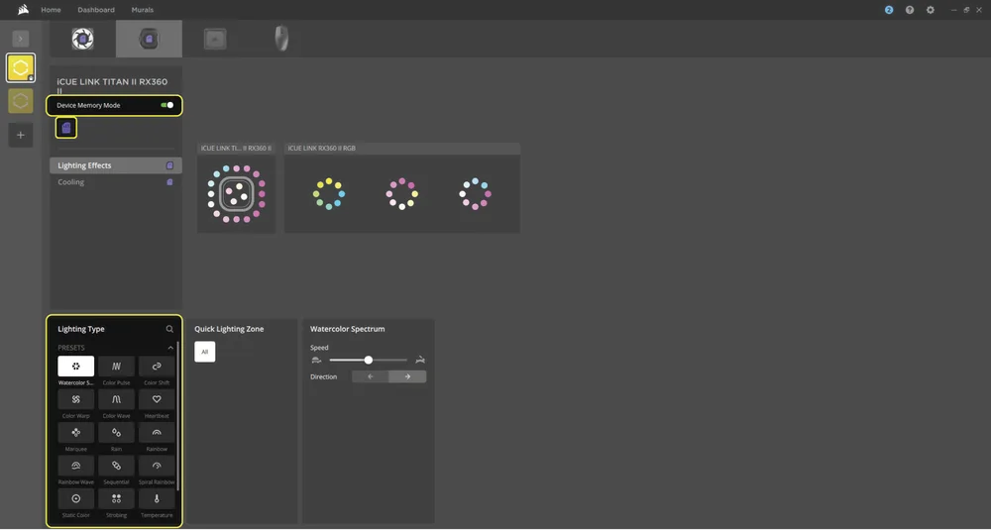
Task: Click the iCUE LINK TITAN II RX360 title
Action: [x=113, y=86]
